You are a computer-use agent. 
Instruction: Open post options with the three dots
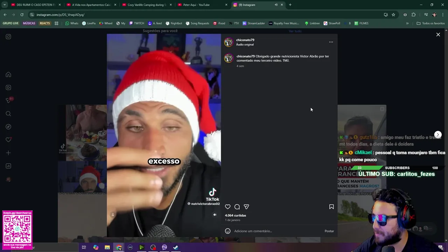(x=331, y=42)
